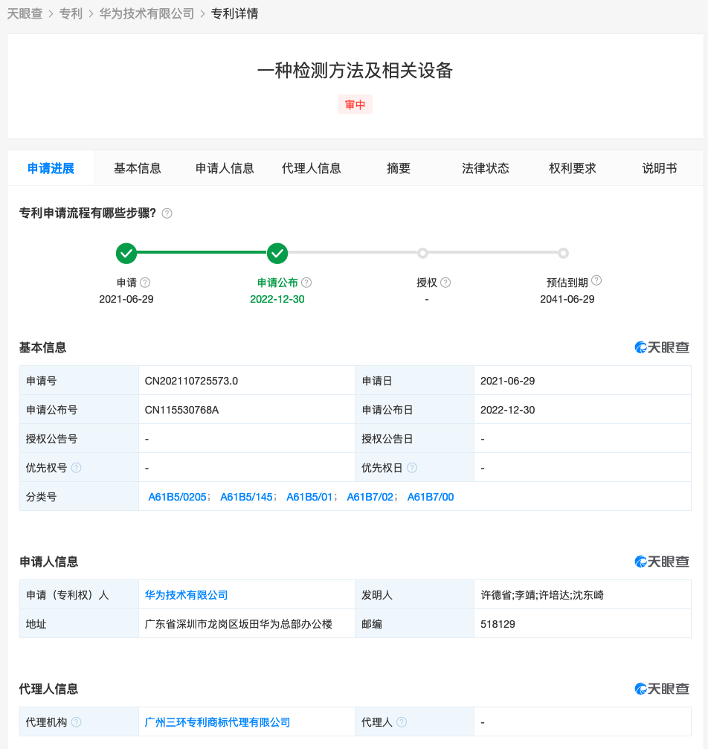
Task: Open the 华为技术有限公司 applicant link
Action: 186,595
